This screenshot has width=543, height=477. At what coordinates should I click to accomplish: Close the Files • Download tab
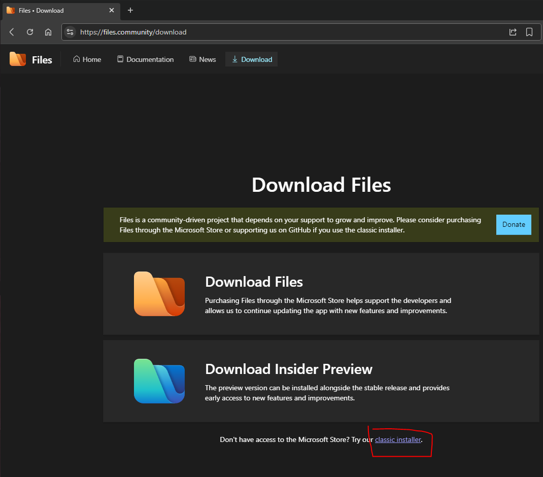(112, 10)
